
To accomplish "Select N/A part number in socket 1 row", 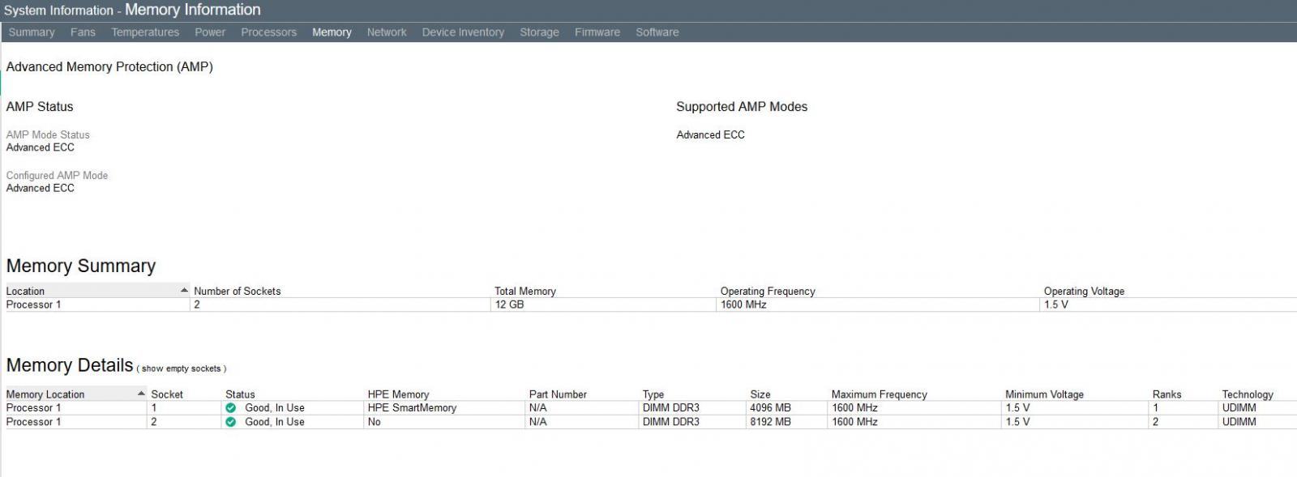I will 538,408.
